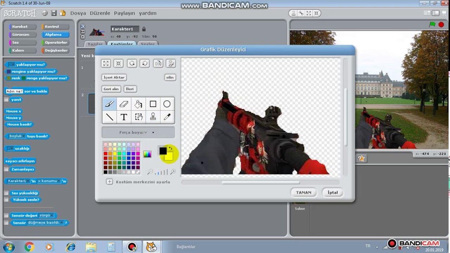450x253 pixels.
Task: Open boşluk key dropdown
Action: point(18,136)
